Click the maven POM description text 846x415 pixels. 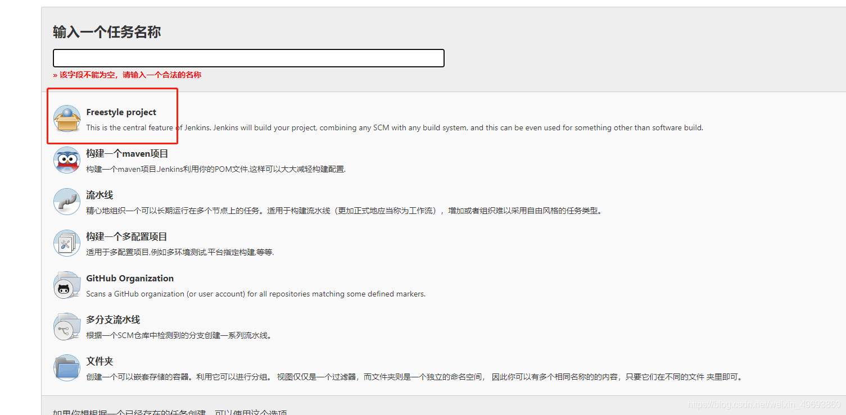pos(216,169)
